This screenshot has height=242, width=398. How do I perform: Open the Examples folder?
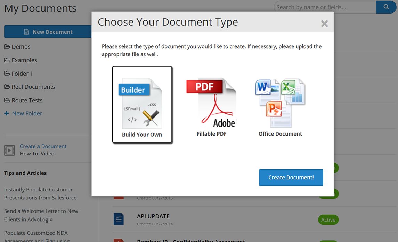pyautogui.click(x=24, y=60)
